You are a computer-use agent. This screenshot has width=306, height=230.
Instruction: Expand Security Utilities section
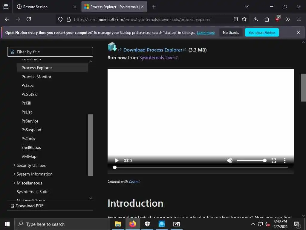29,165
